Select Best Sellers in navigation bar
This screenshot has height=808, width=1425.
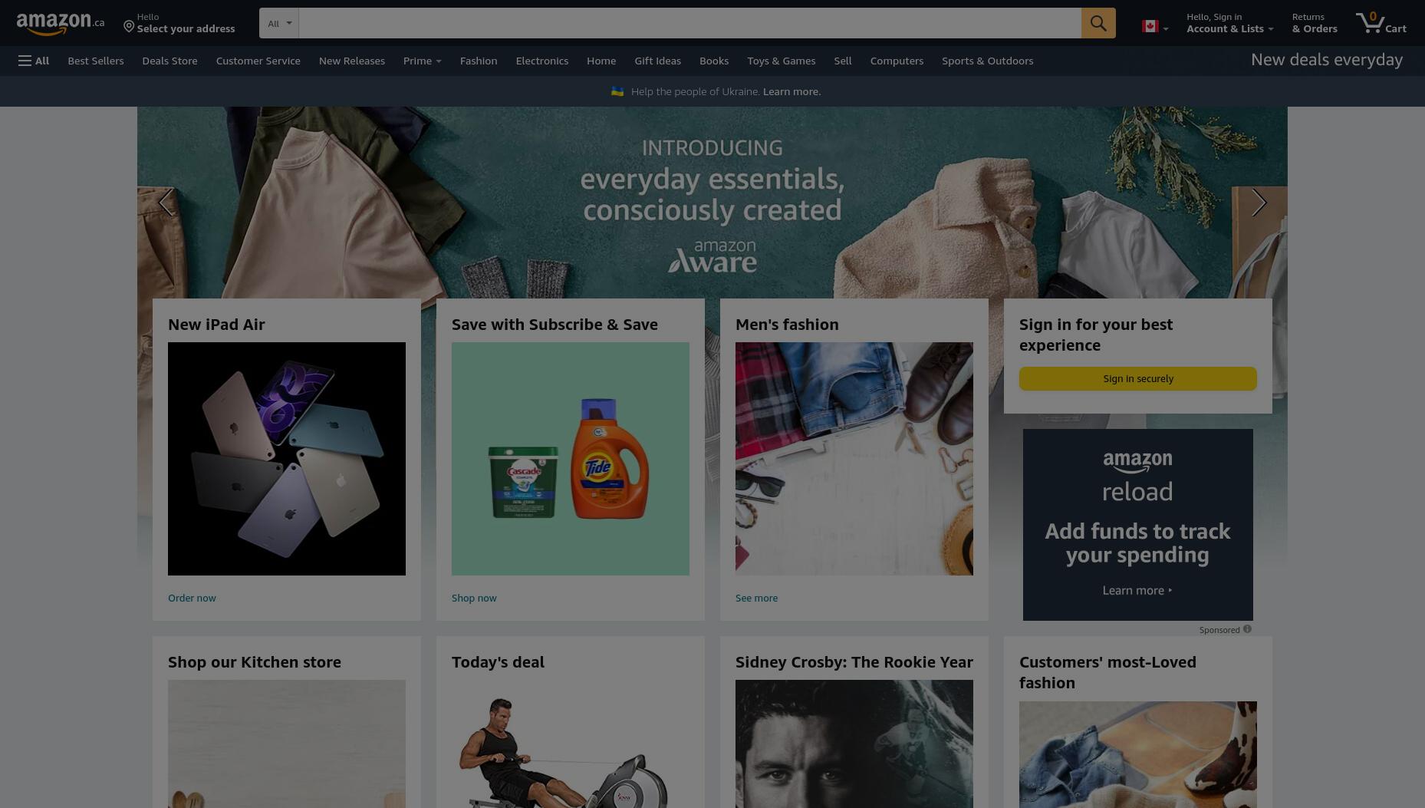(x=95, y=61)
